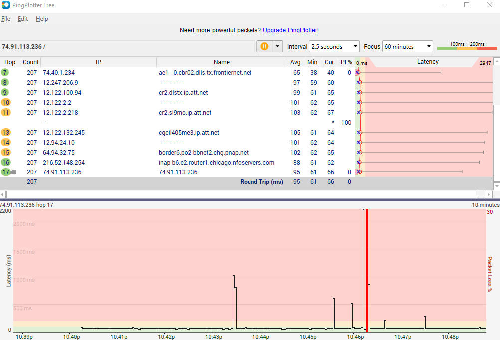
Task: Select the 100 packet loss value row
Action: pyautogui.click(x=346, y=122)
